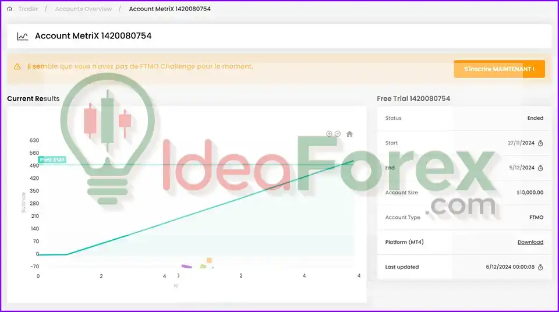Select the account size '$10,000.00'
The image size is (559, 312).
click(x=530, y=193)
